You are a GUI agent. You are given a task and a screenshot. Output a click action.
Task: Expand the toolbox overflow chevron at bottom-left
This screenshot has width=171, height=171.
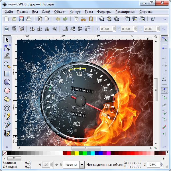[7, 147]
